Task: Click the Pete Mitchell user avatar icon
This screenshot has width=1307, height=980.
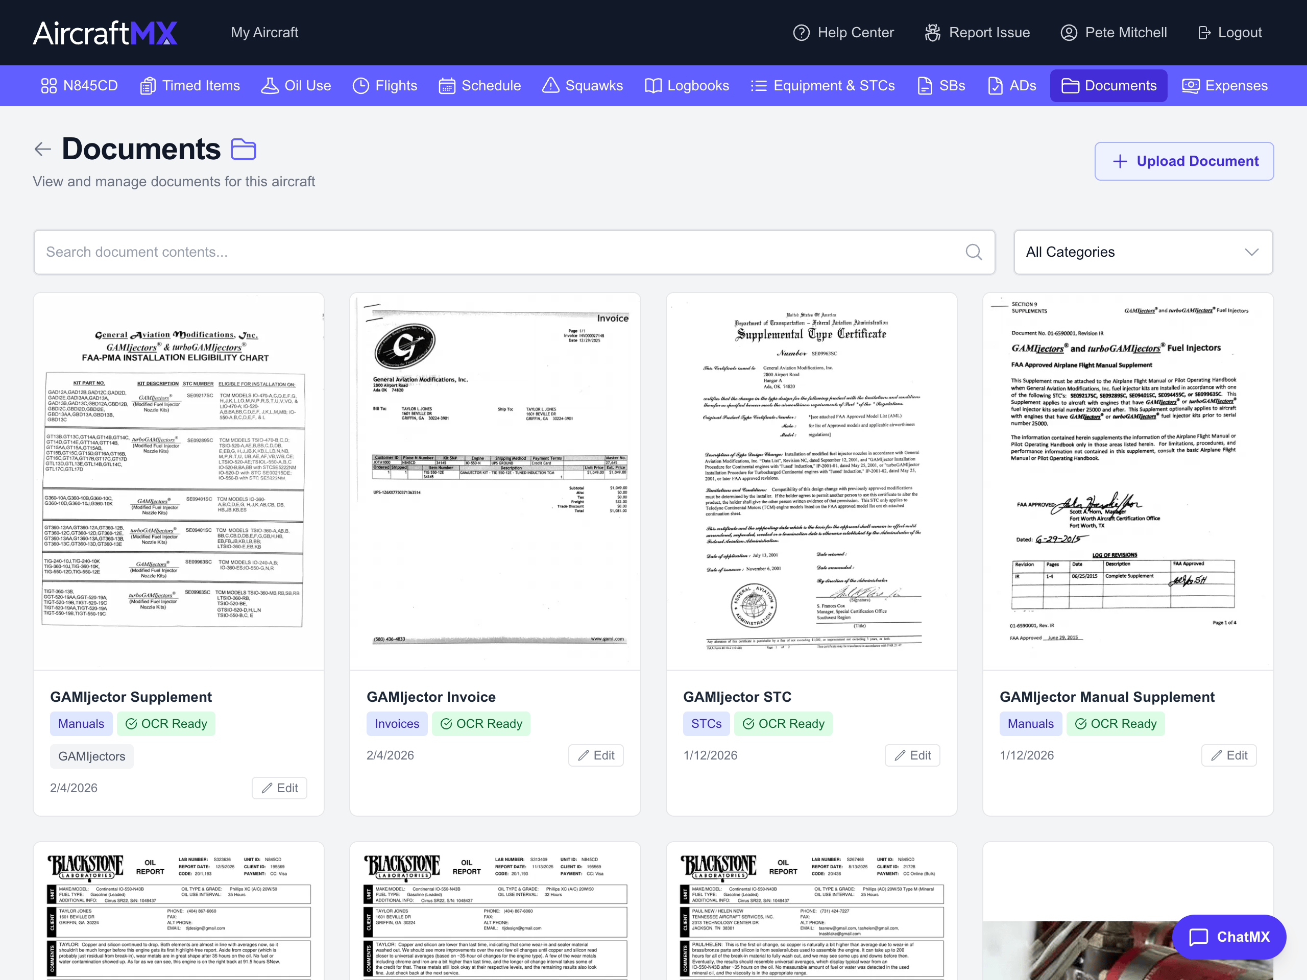Action: point(1069,33)
